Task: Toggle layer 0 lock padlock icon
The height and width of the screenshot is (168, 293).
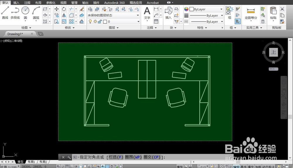Action: [100, 21]
